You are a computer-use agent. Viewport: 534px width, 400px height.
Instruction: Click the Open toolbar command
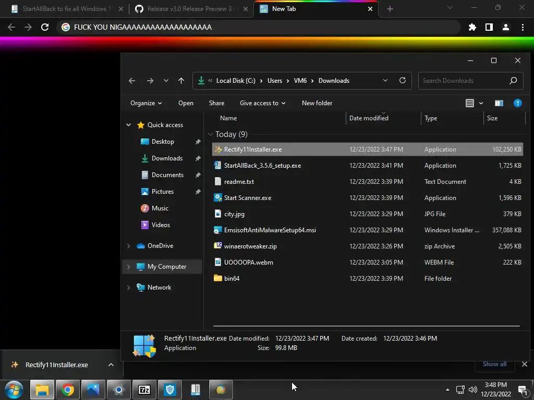click(186, 103)
